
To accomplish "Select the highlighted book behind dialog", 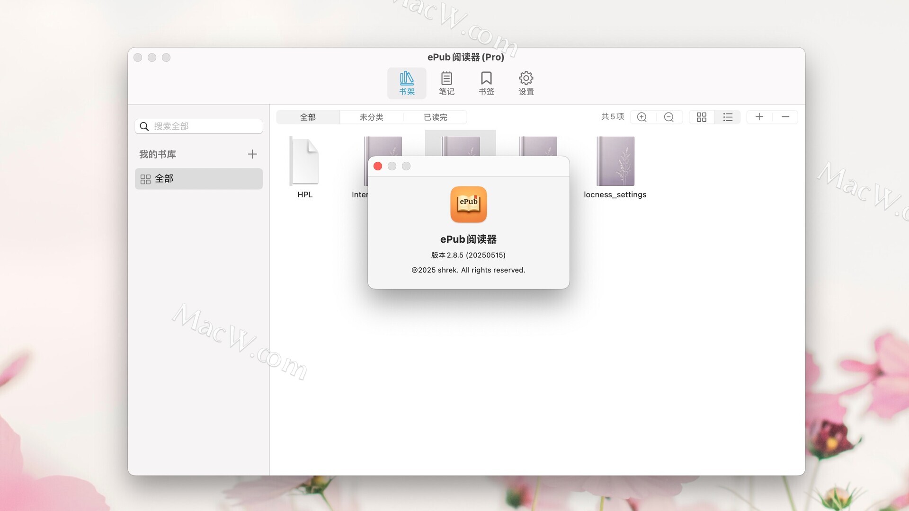I will [460, 143].
